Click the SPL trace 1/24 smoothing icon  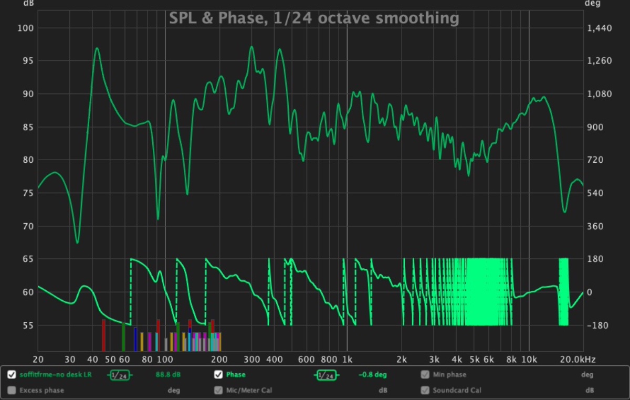coord(120,375)
